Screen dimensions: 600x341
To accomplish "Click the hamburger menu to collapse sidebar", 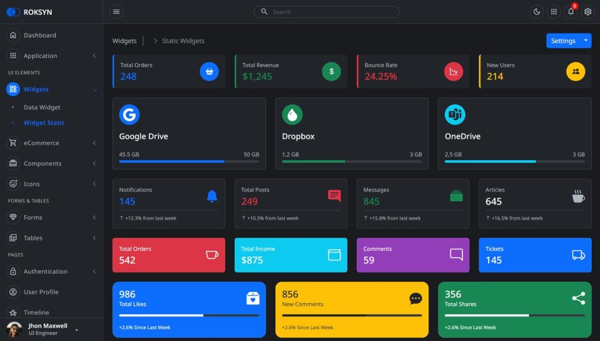I will point(116,11).
